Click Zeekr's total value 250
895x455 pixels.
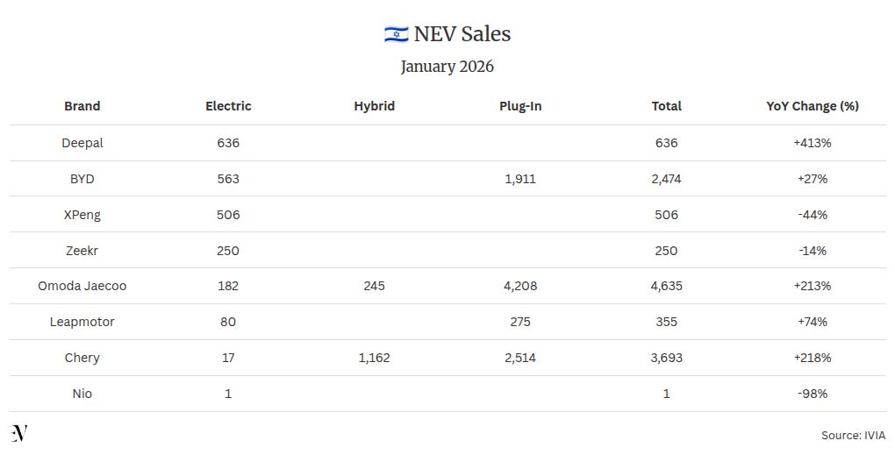[x=667, y=251]
